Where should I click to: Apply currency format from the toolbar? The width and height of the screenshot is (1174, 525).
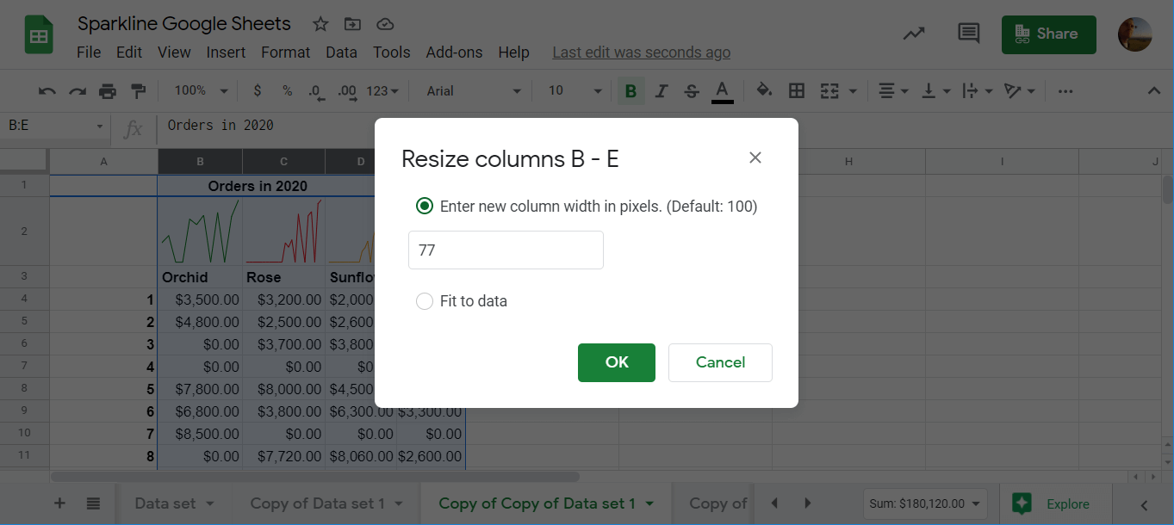(x=257, y=90)
